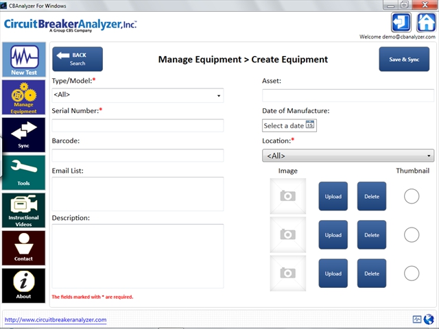Click the third image placeholder thumbnail
The image size is (439, 329).
pos(288,273)
